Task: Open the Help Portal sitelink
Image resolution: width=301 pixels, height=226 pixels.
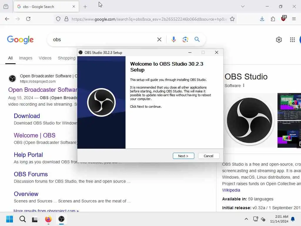Action: click(29, 155)
